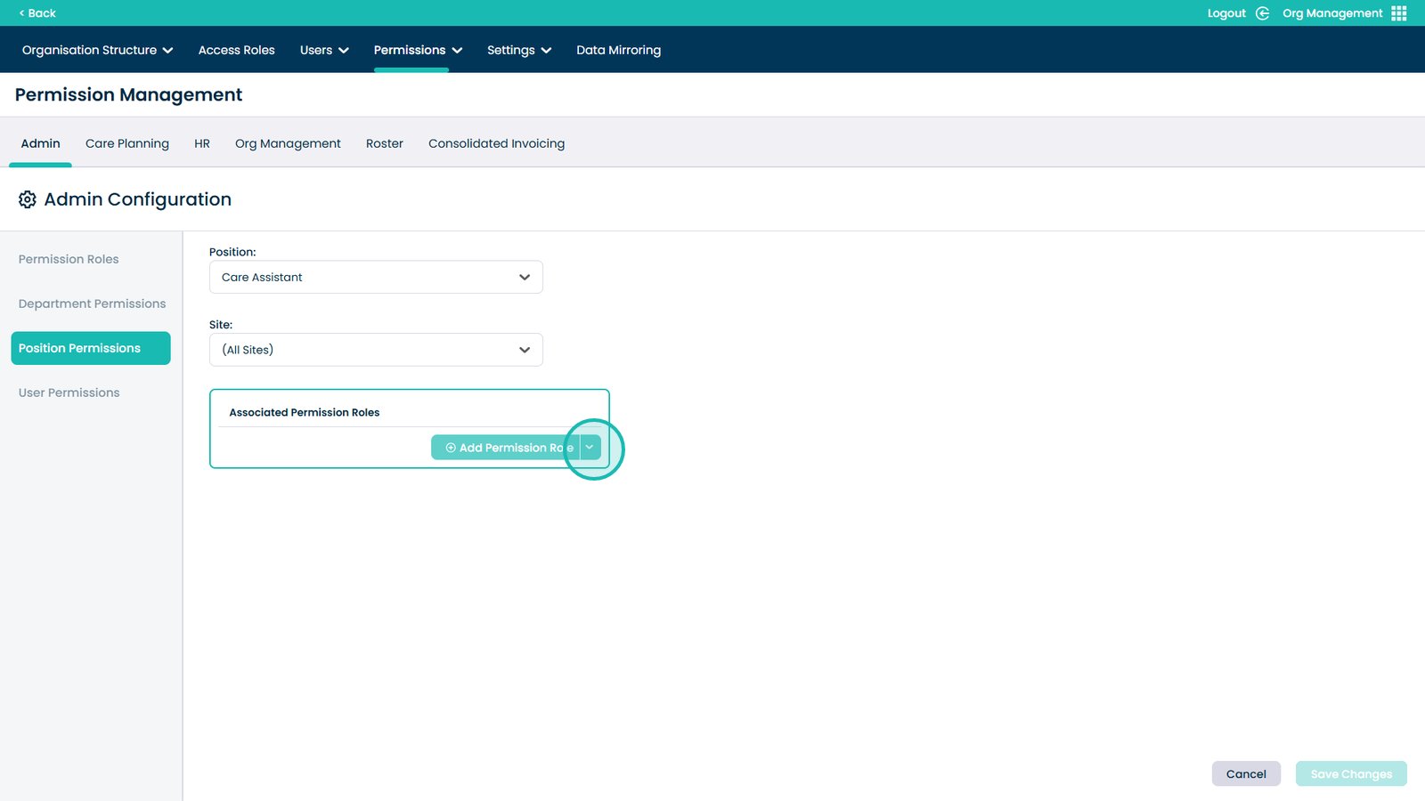Select User Permissions in the sidebar
Viewport: 1425px width, 801px height.
(69, 392)
